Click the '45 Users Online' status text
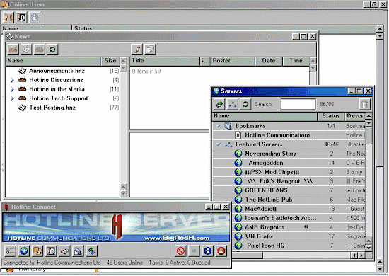 (x=124, y=263)
